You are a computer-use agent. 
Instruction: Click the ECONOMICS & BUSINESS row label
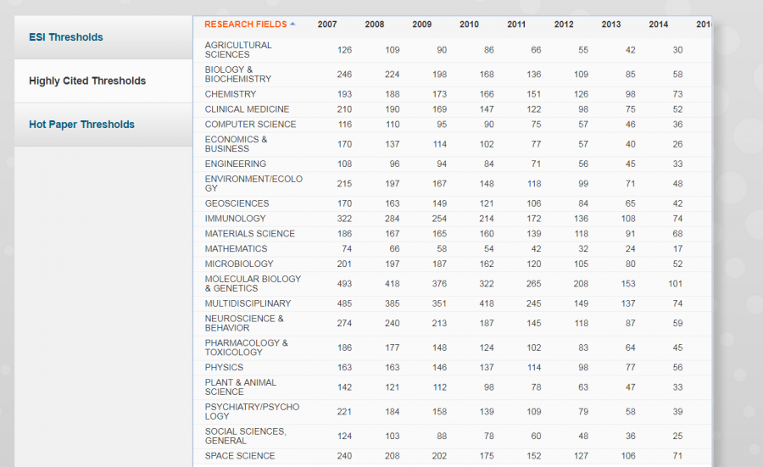[236, 144]
